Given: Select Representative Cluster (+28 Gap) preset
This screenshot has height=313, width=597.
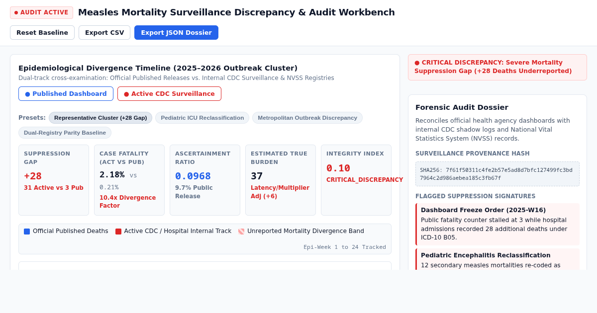Looking at the screenshot, I should (100, 118).
